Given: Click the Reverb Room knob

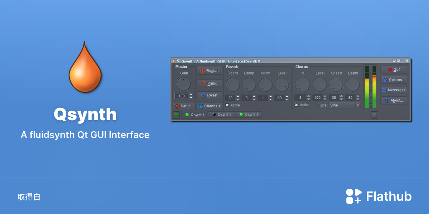Looking at the screenshot, I should (x=233, y=85).
